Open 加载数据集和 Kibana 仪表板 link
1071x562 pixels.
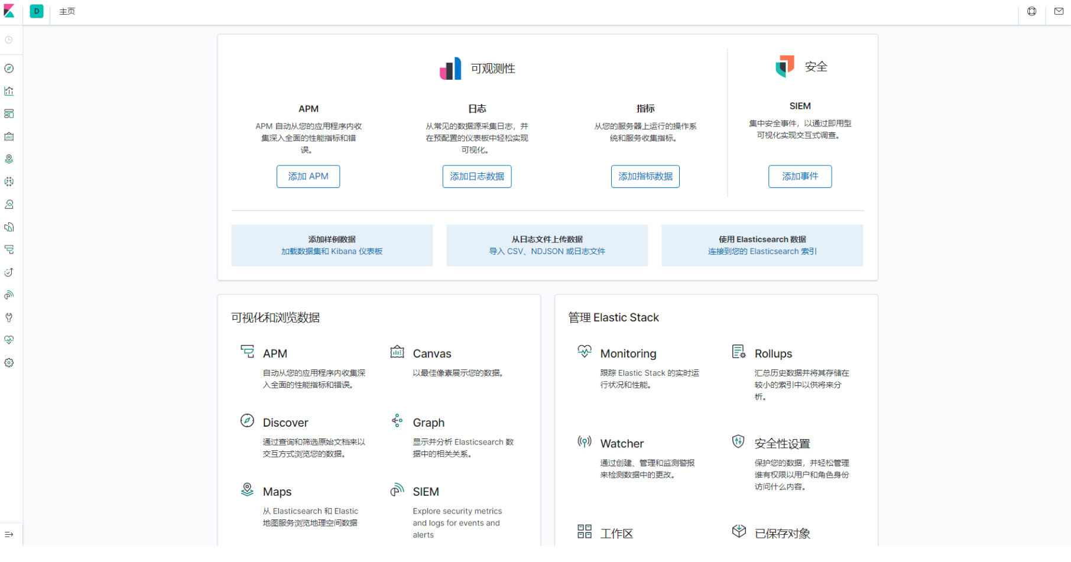pyautogui.click(x=332, y=251)
